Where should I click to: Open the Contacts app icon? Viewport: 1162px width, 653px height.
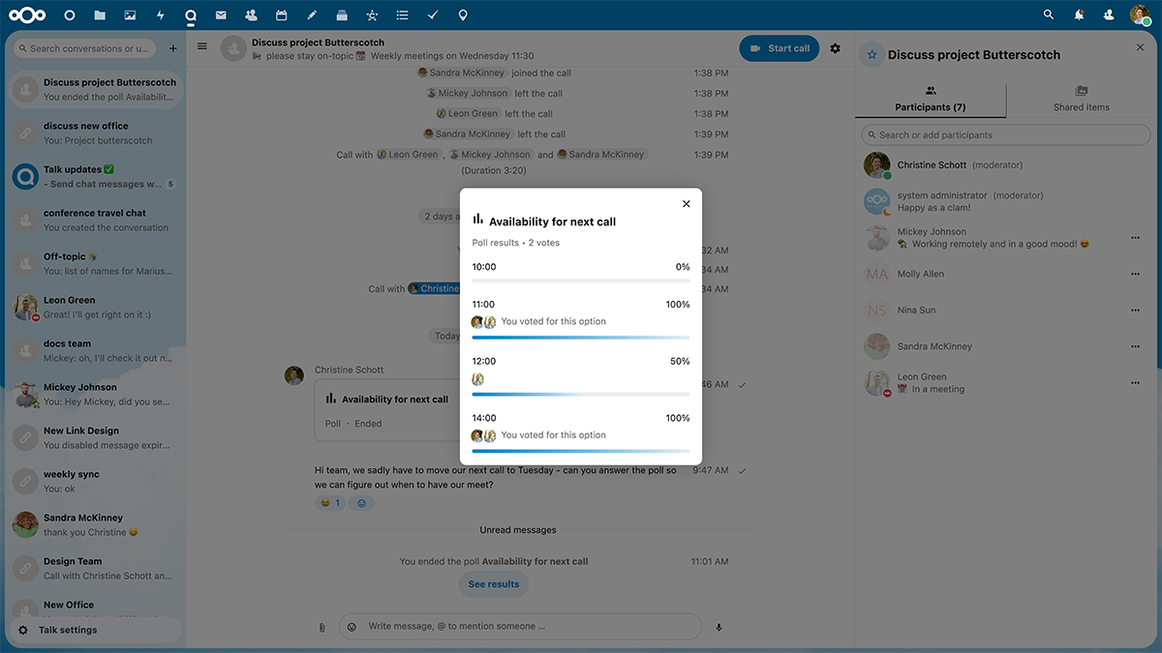tap(251, 15)
